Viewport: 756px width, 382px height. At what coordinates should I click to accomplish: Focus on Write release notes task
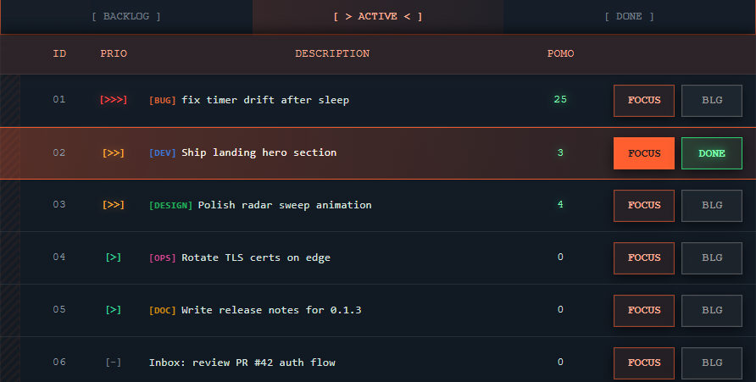tap(644, 311)
